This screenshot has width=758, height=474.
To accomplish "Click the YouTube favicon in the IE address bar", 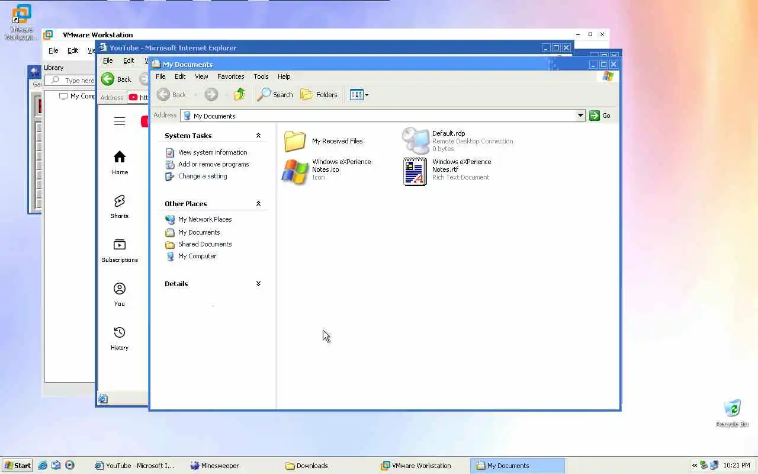I will [x=133, y=98].
